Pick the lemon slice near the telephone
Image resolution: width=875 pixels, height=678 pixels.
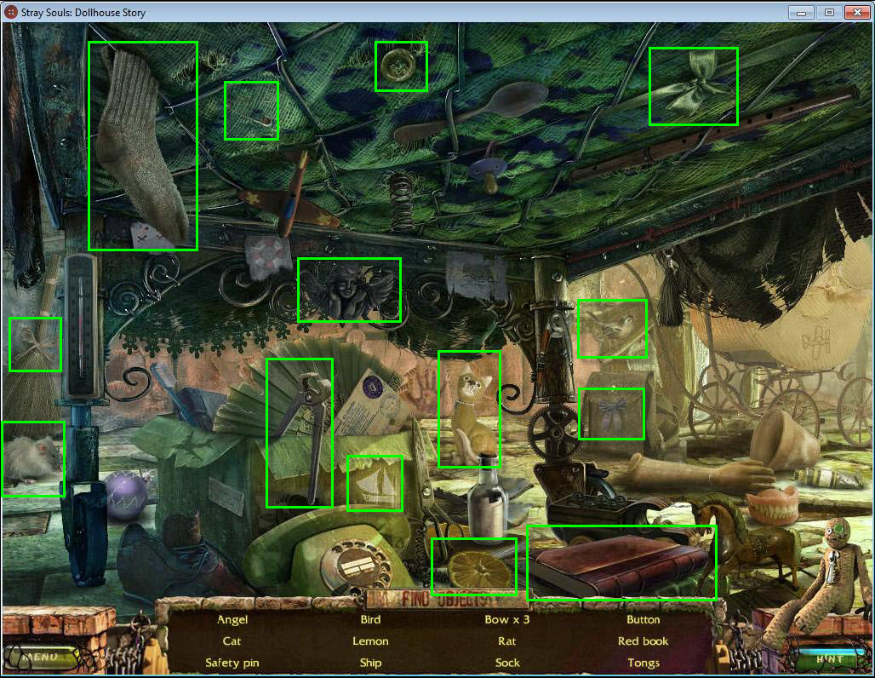(x=473, y=566)
